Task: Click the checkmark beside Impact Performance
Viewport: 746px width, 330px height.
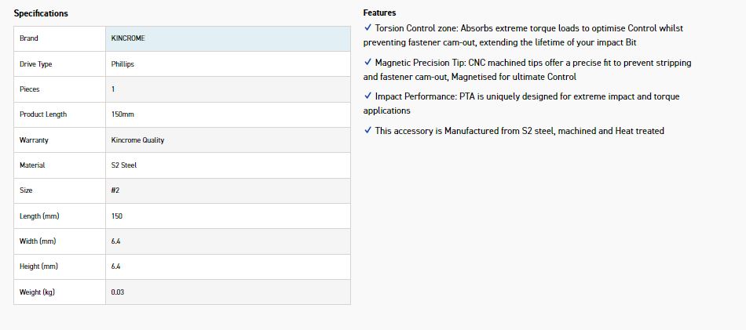Action: pos(368,96)
